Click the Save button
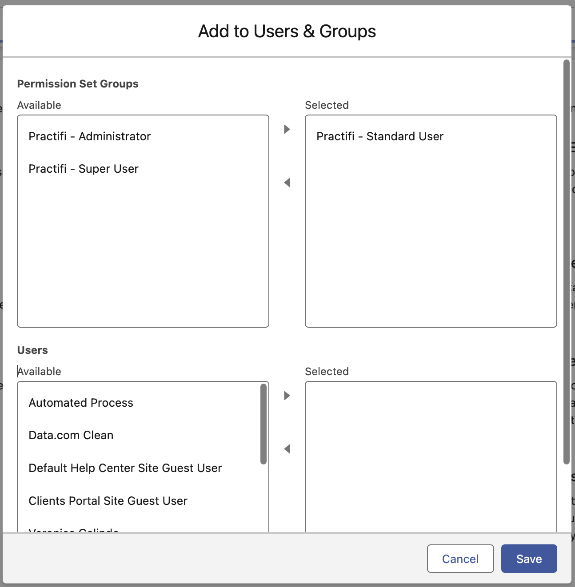This screenshot has width=575, height=587. (529, 559)
